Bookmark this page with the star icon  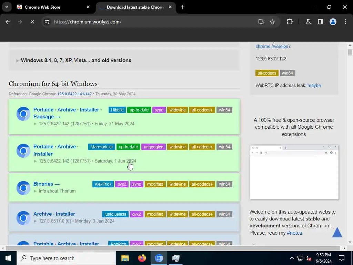(x=272, y=22)
